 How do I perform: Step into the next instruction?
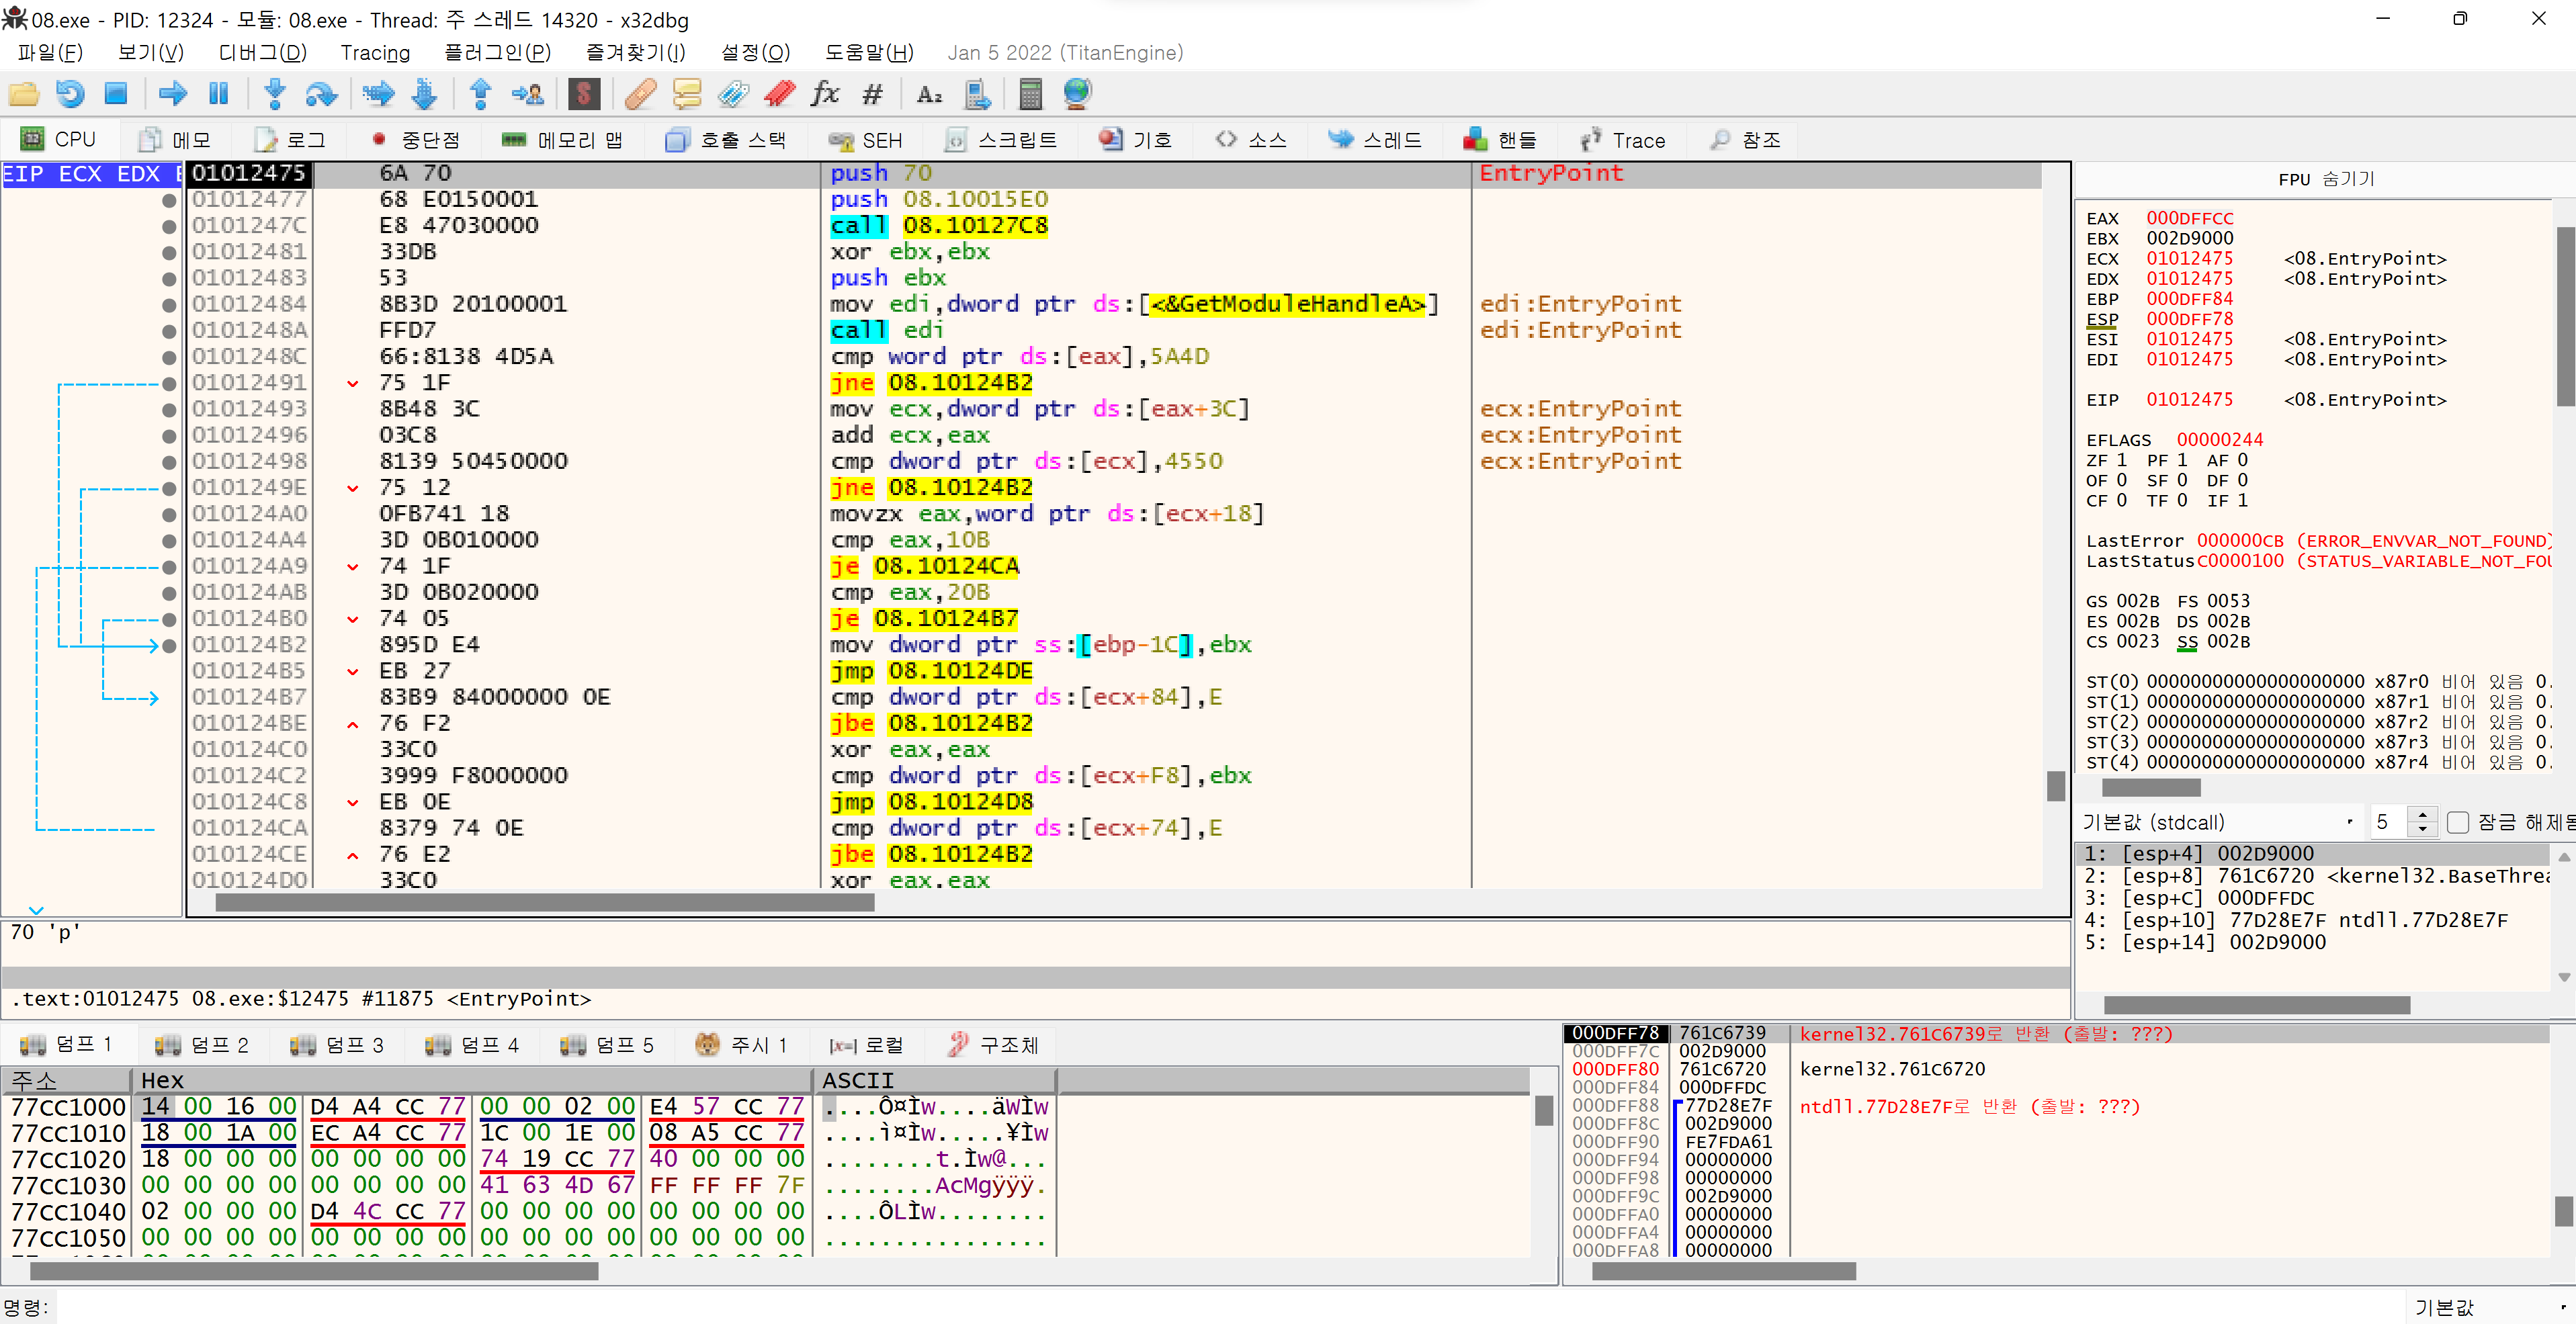(275, 94)
